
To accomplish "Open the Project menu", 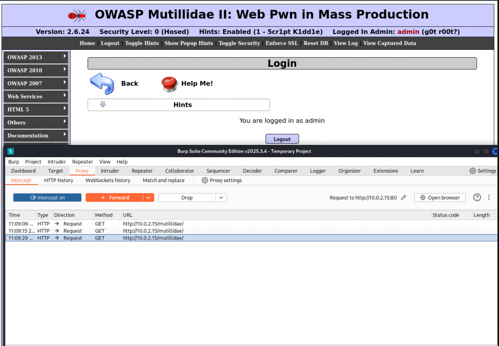I will coord(34,162).
